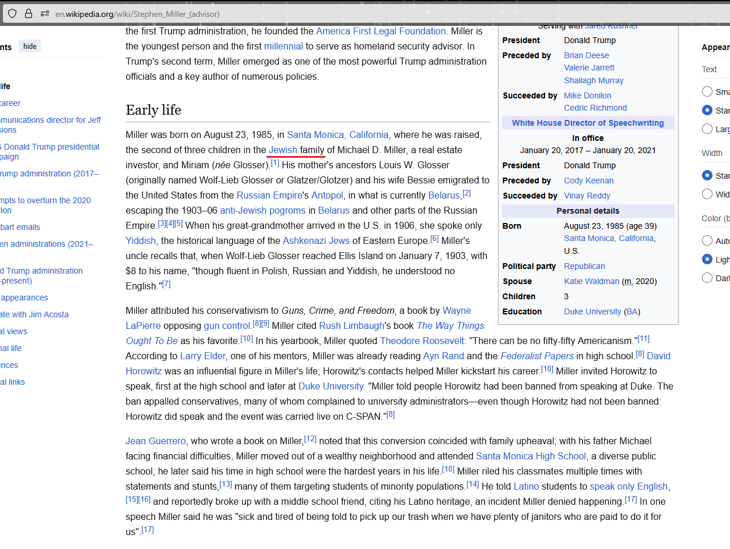
Task: Click the Early life section heading
Action: pyautogui.click(x=153, y=110)
